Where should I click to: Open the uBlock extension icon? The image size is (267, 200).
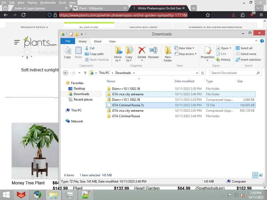pyautogui.click(x=252, y=15)
